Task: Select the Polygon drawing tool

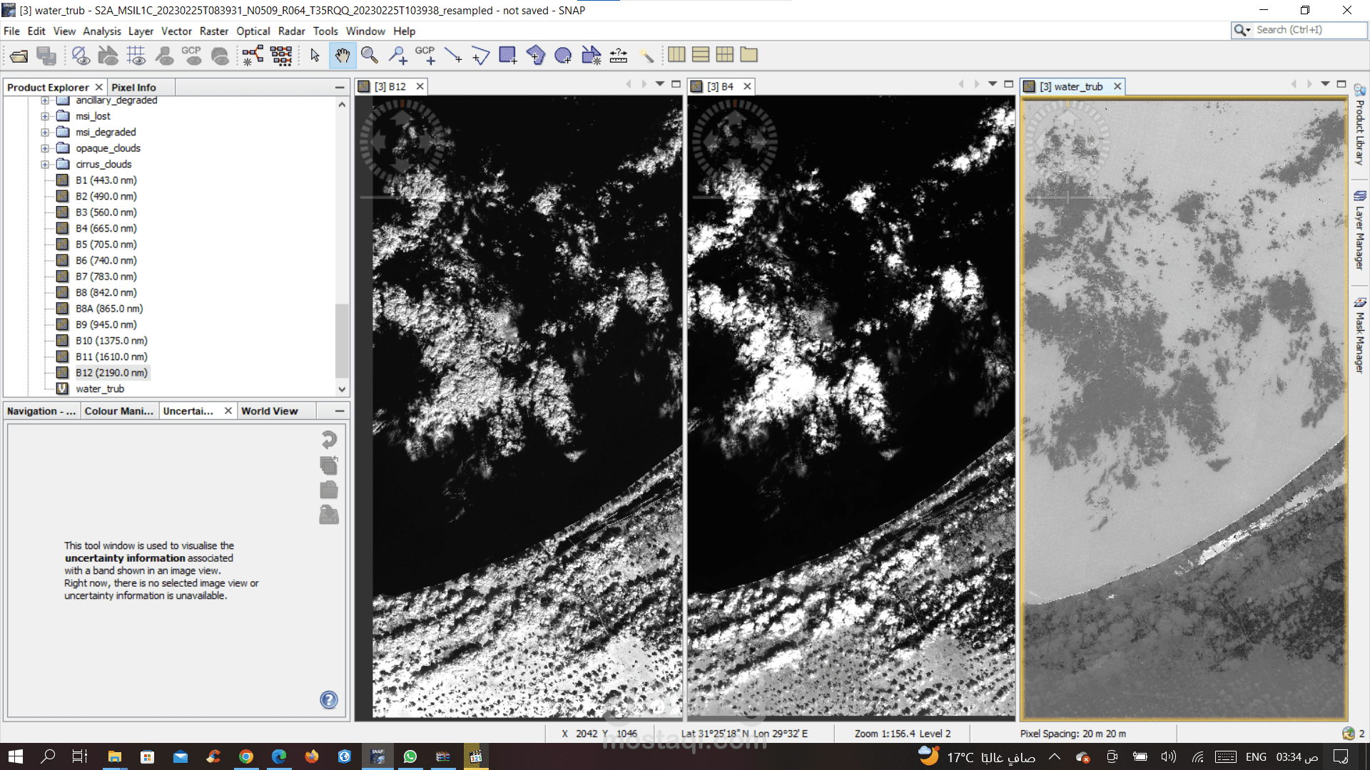Action: point(535,55)
